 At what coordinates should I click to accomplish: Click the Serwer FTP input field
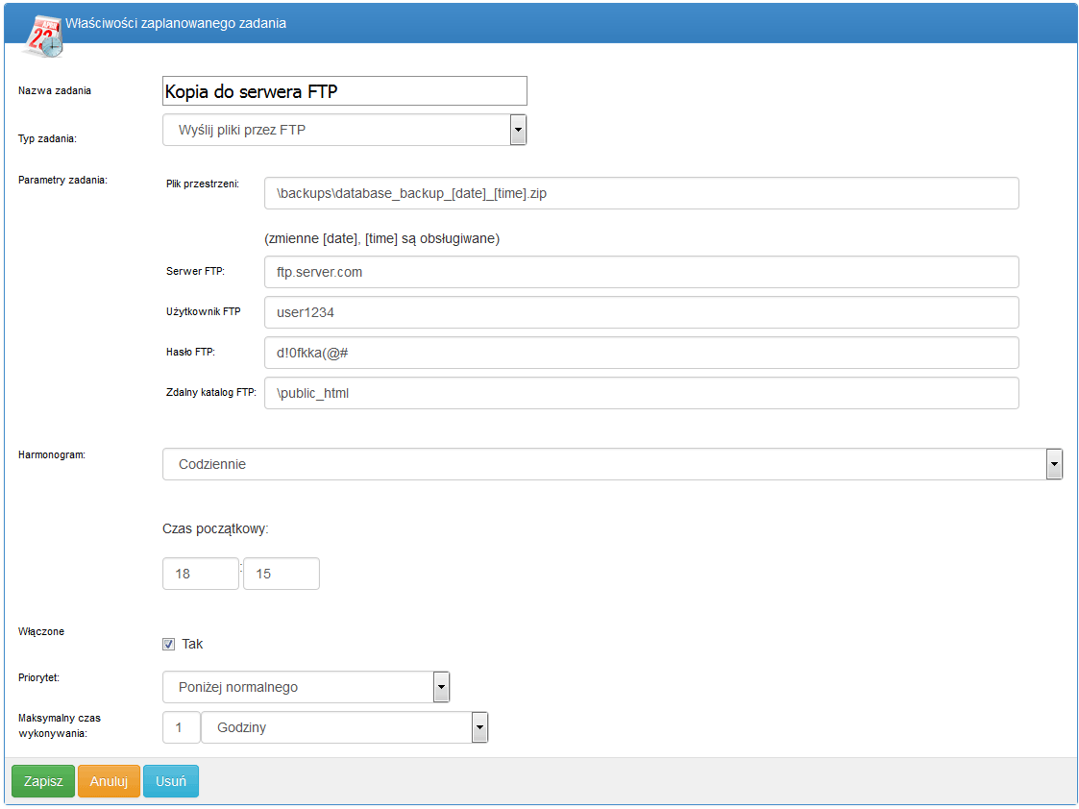point(641,273)
